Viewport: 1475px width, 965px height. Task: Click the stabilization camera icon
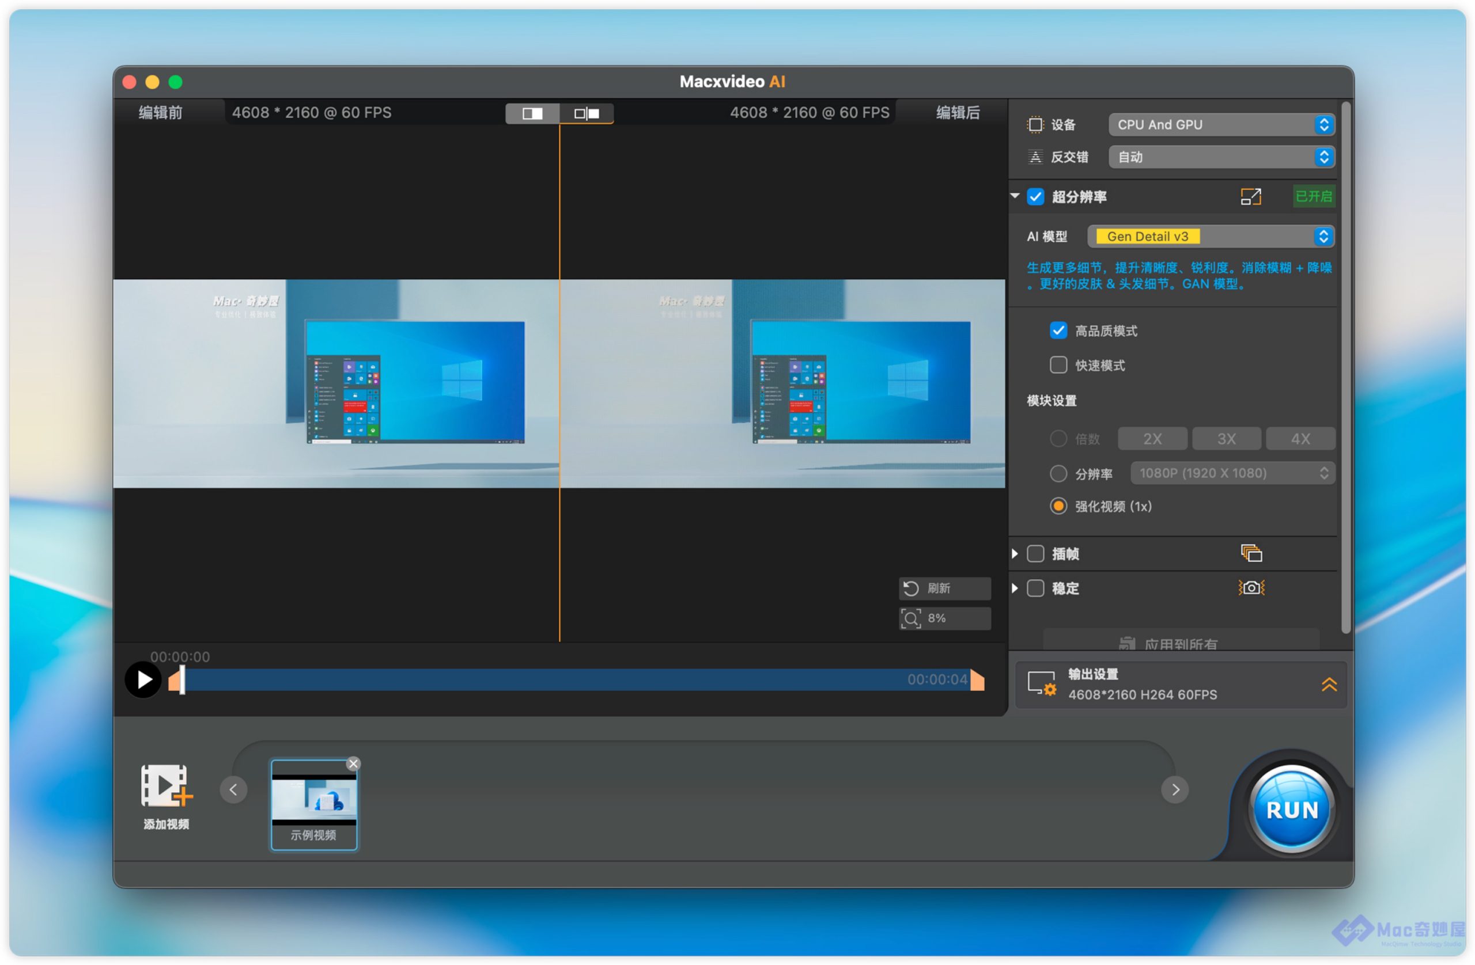pyautogui.click(x=1251, y=587)
